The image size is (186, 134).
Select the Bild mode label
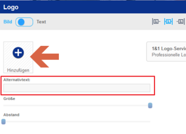8,22
